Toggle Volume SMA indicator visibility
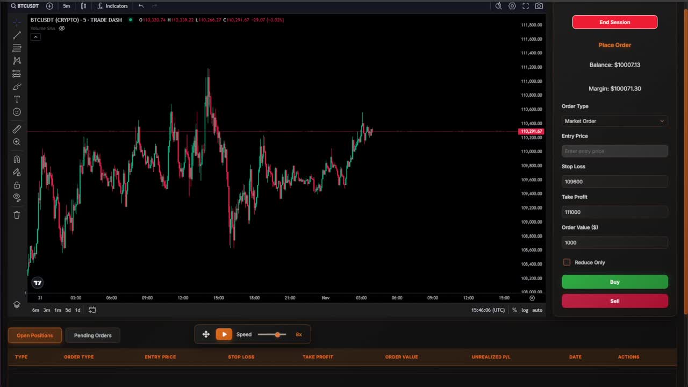Viewport: 688px width, 387px height. coord(62,28)
